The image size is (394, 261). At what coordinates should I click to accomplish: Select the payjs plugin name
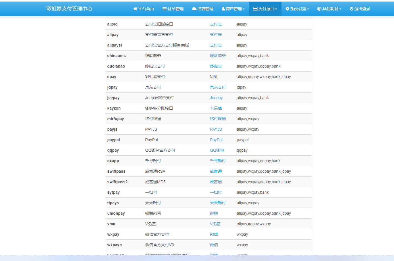[112, 130]
